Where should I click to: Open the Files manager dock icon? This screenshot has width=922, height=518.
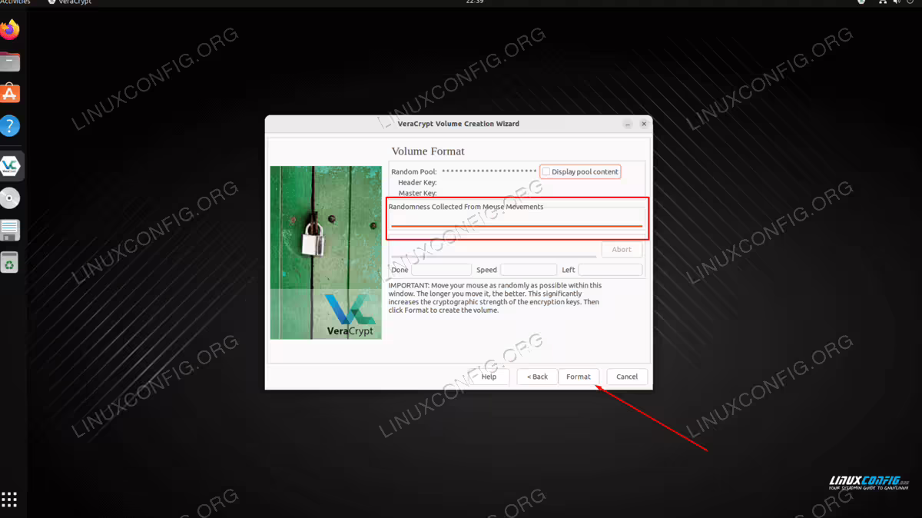click(10, 61)
